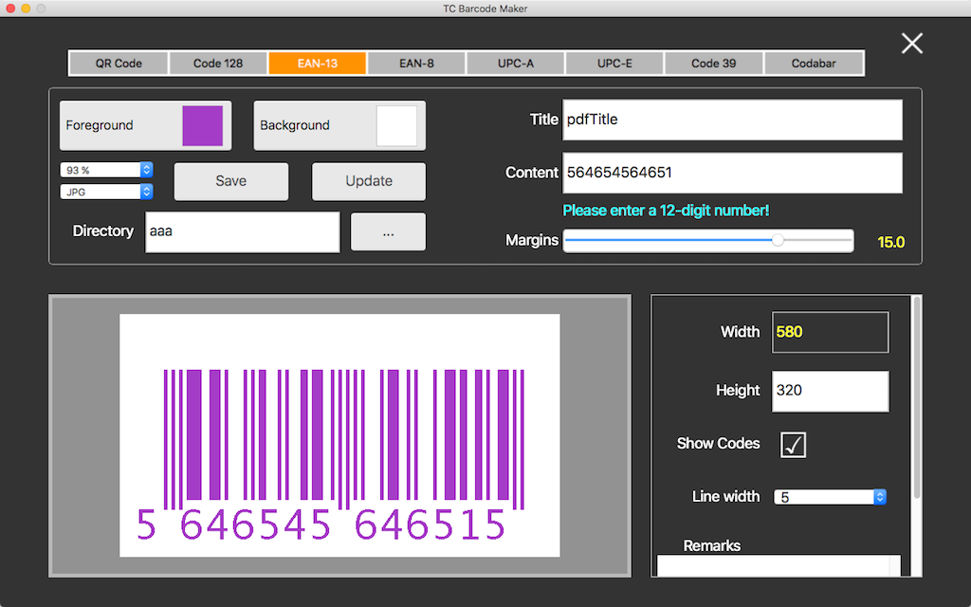Focus the Title field with pdfTitle
Screen dimensions: 971x607
click(732, 120)
